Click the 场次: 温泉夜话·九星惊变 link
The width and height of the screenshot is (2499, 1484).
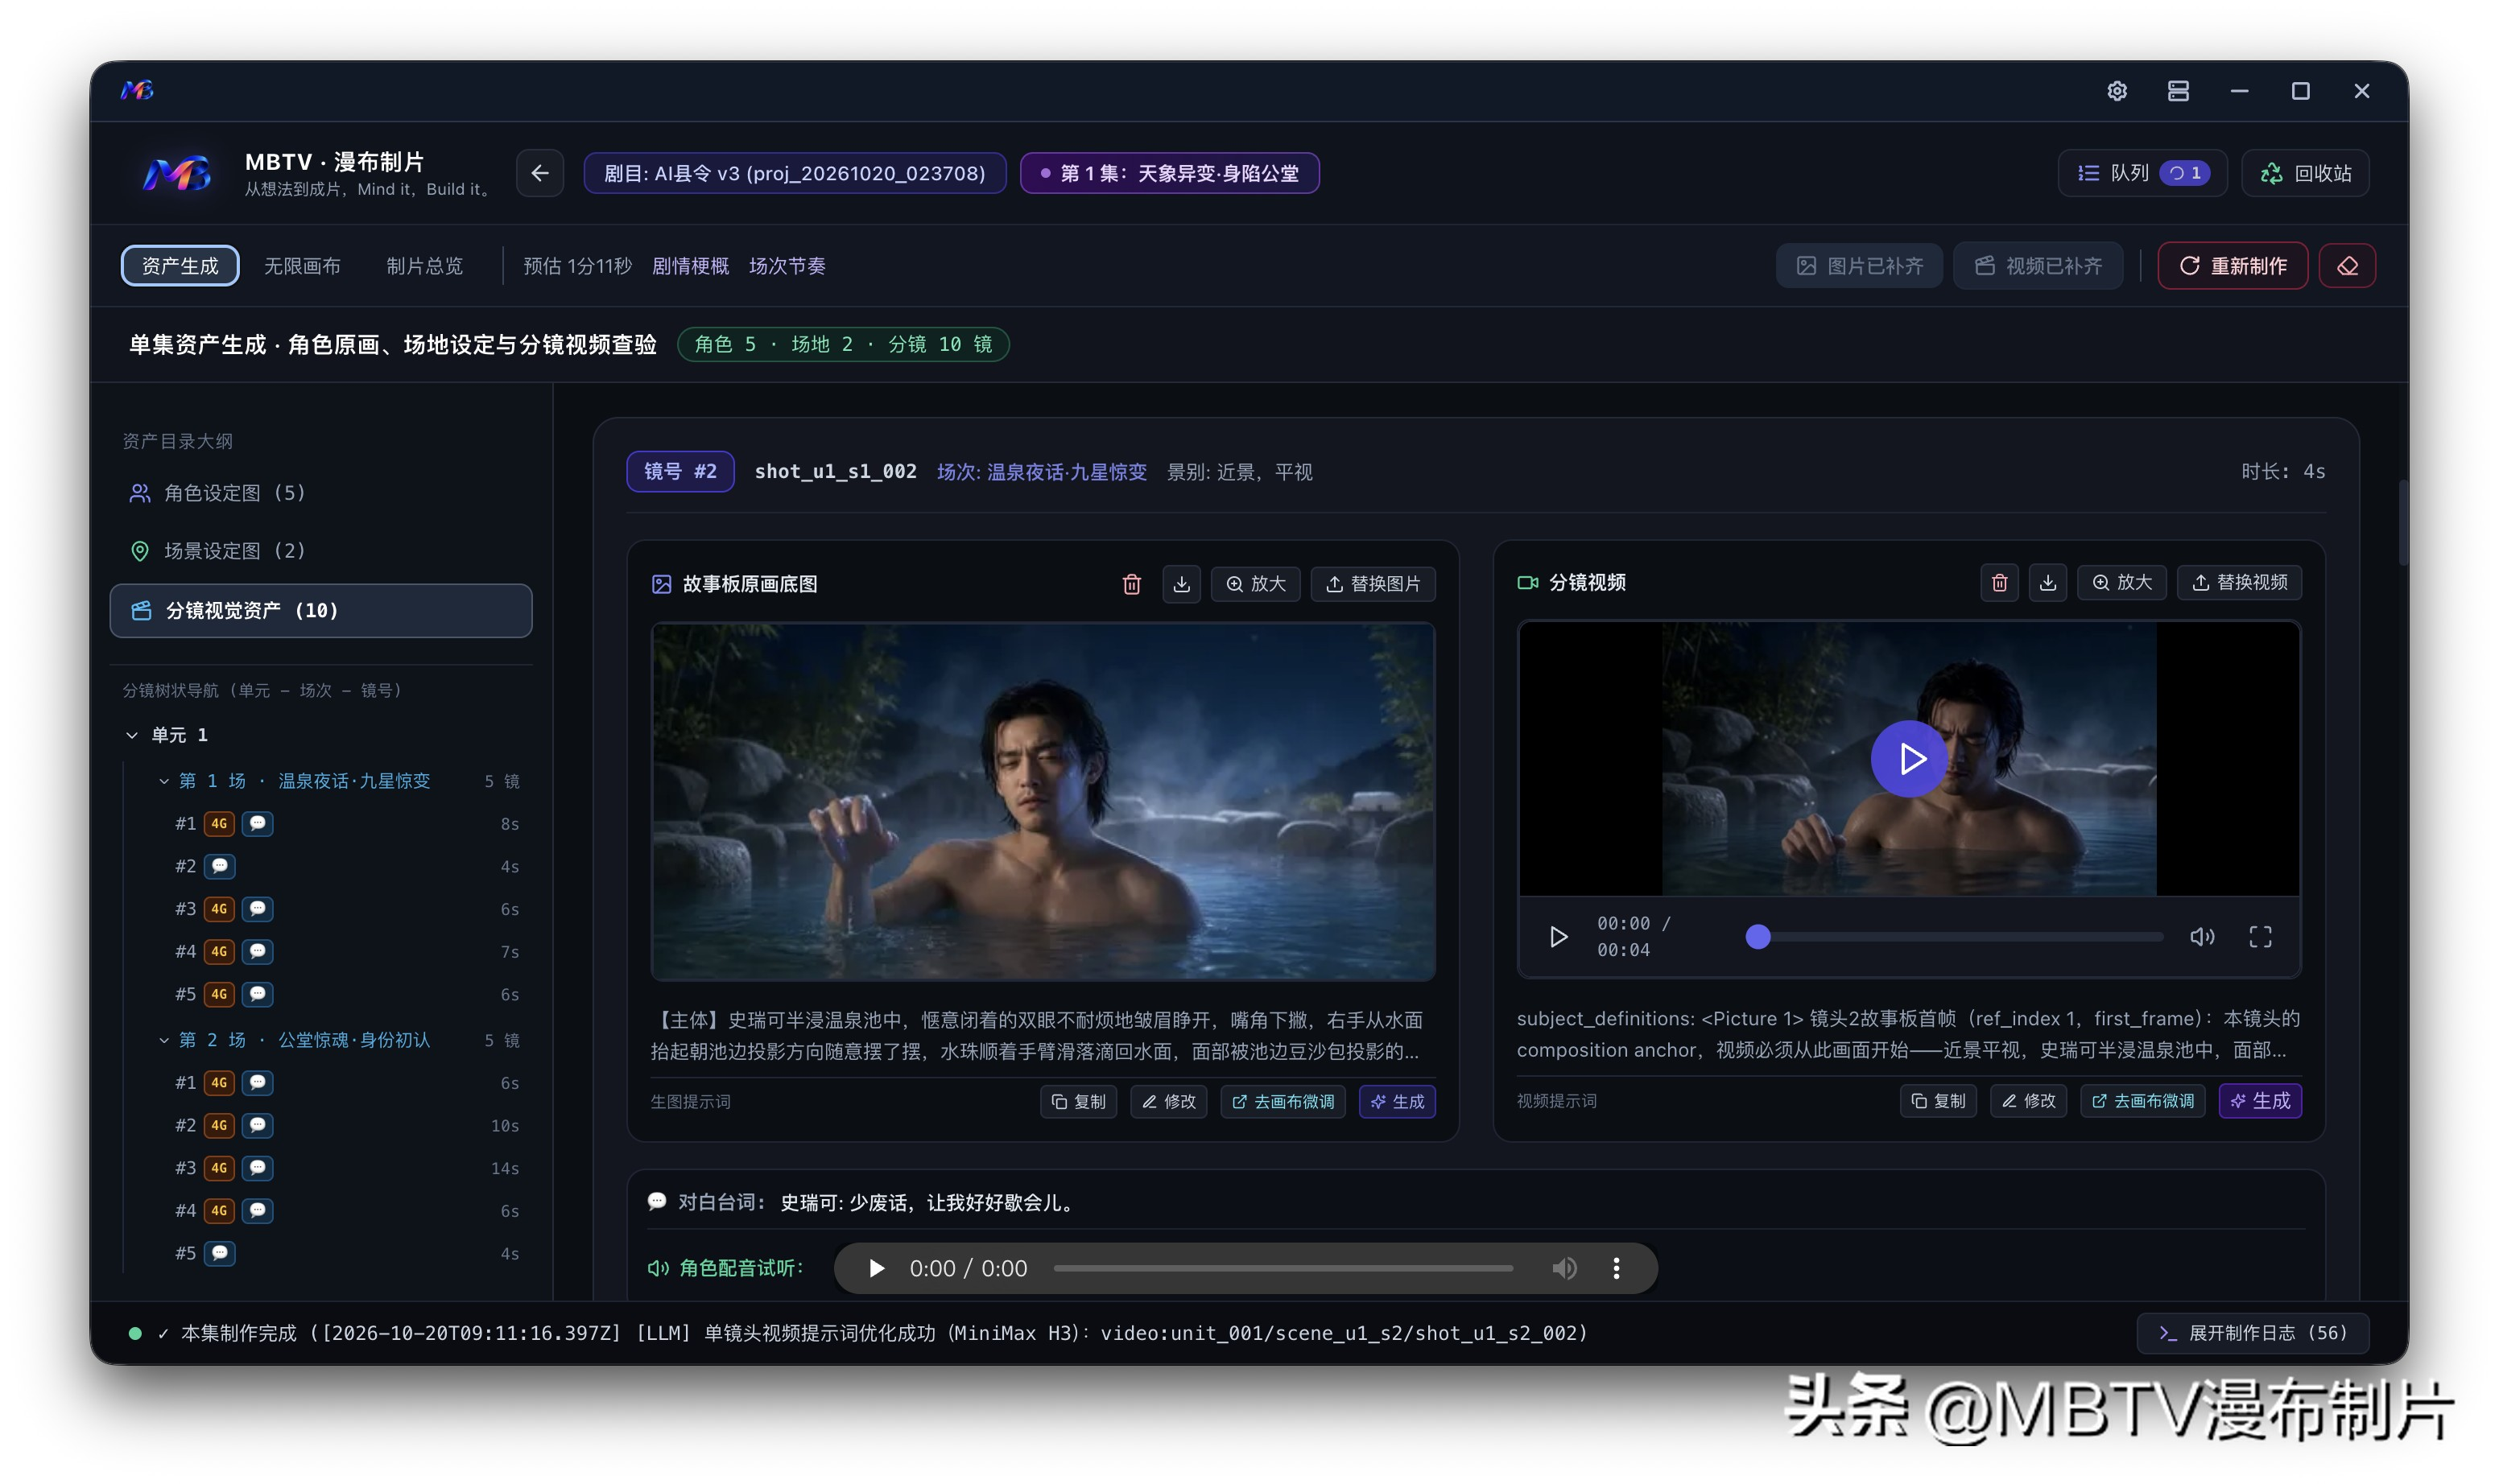click(x=1042, y=472)
